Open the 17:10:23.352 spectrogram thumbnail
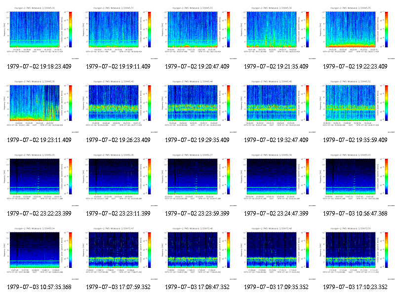 pyautogui.click(x=355, y=253)
